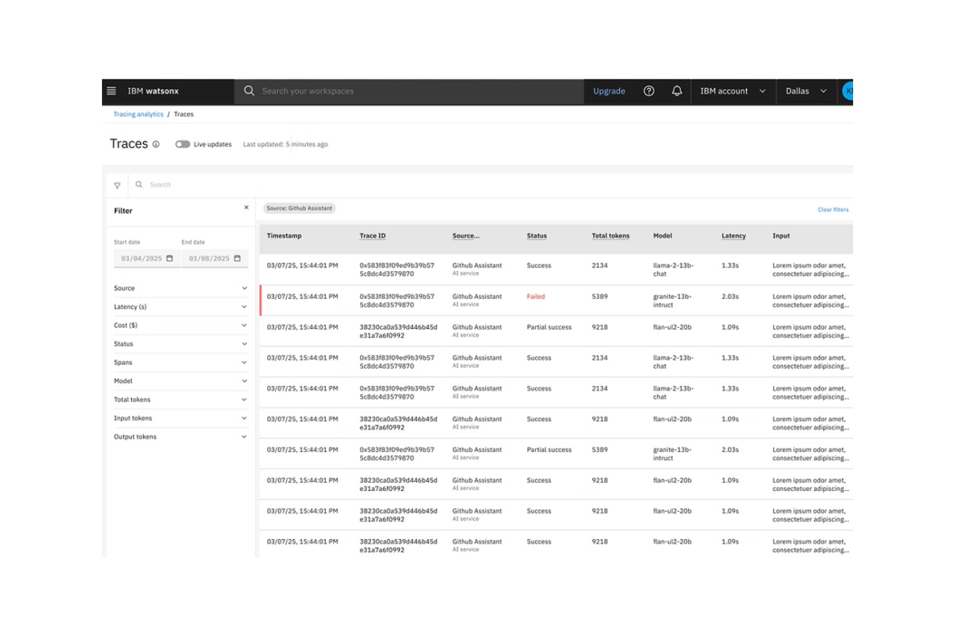Open the IBM account dropdown
This screenshot has width=955, height=636.
tap(732, 91)
